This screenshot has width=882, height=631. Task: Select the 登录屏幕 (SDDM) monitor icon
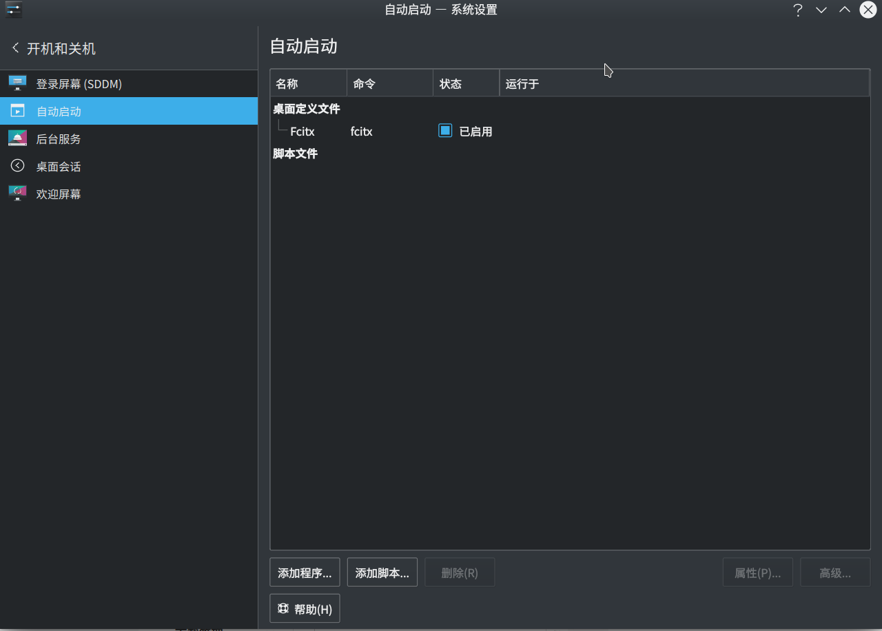(17, 83)
